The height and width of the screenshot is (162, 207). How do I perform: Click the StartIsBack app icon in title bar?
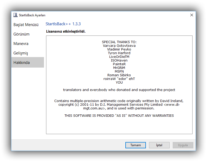point(16,15)
